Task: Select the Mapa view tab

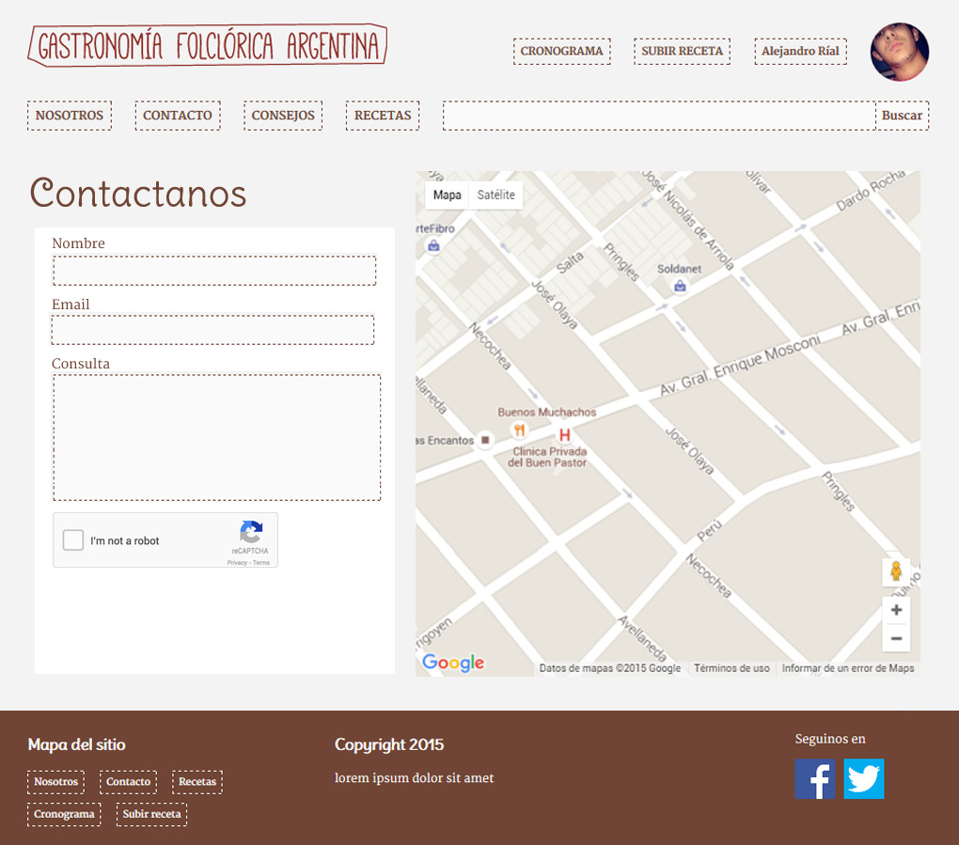Action: (x=447, y=195)
